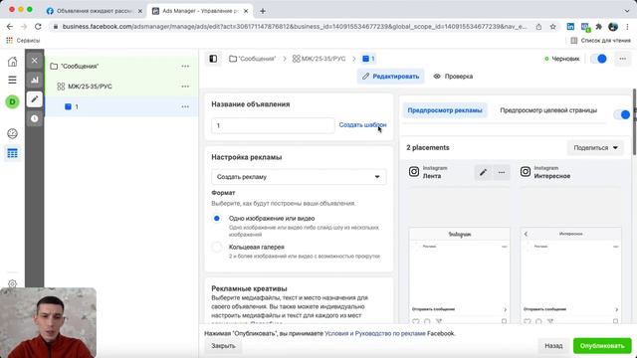Open more options for МЖ/25-35/РУС ad set

tap(185, 87)
